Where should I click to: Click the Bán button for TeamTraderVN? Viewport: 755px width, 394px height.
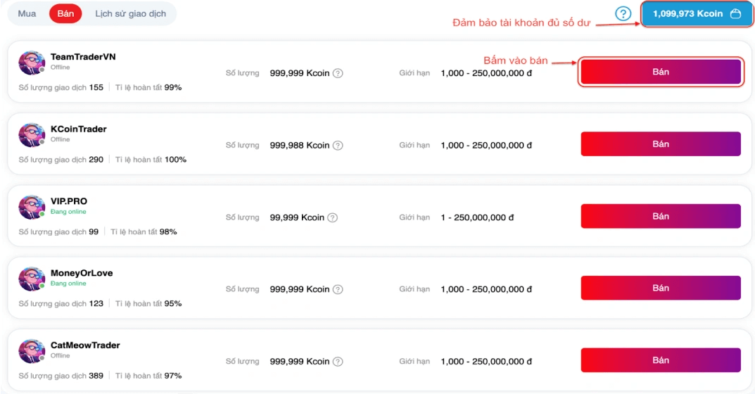click(661, 72)
